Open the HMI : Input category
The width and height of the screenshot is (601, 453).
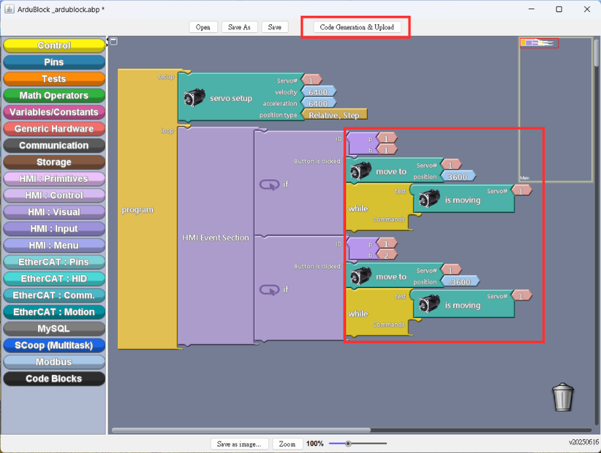coord(54,229)
